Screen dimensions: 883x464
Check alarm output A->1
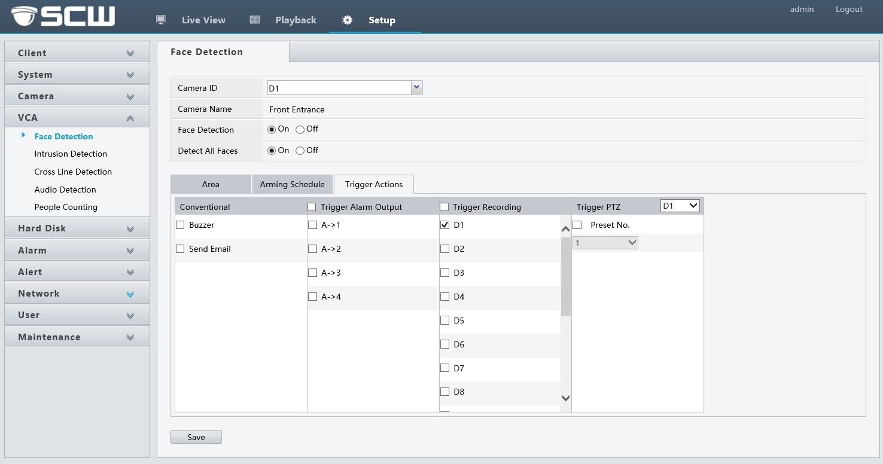pos(312,225)
